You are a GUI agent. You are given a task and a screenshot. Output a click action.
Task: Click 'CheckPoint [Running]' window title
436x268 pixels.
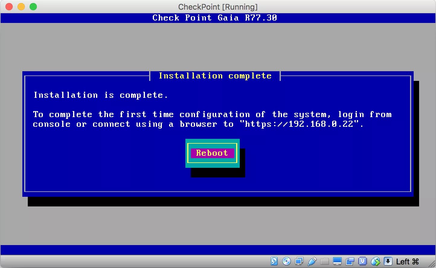coord(218,7)
